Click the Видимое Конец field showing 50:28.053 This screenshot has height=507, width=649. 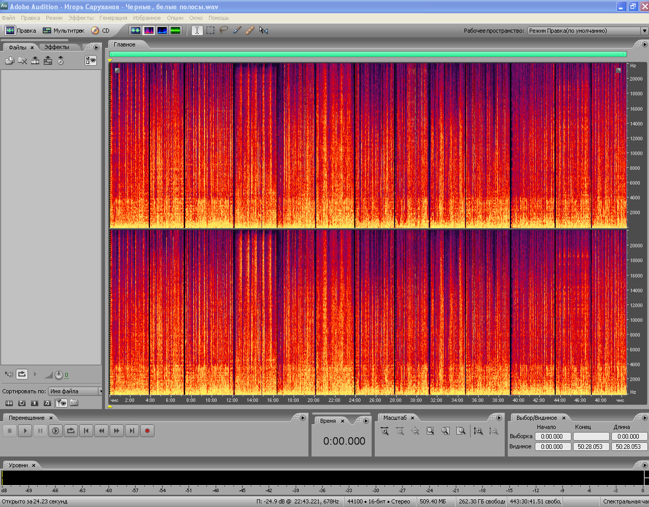pos(591,446)
